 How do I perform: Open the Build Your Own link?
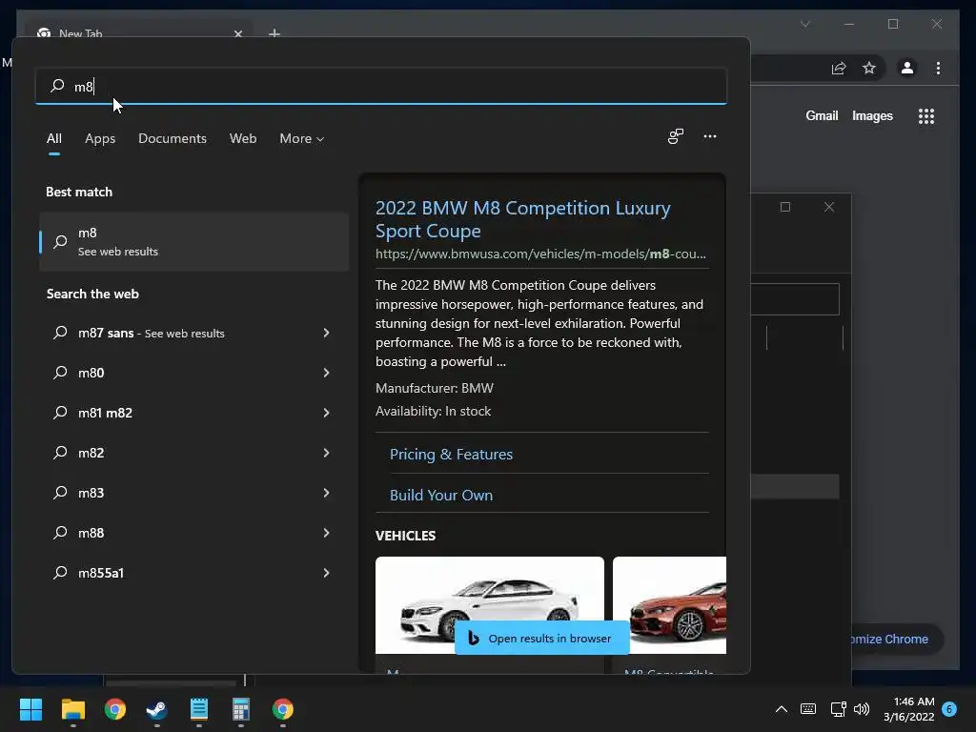[441, 496]
